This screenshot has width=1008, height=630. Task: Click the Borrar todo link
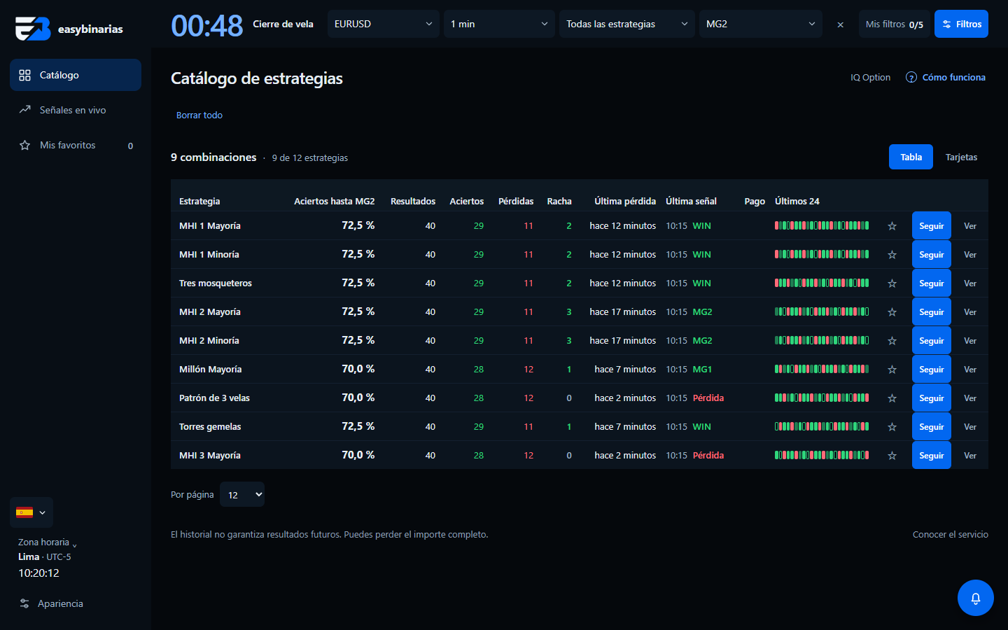point(199,115)
